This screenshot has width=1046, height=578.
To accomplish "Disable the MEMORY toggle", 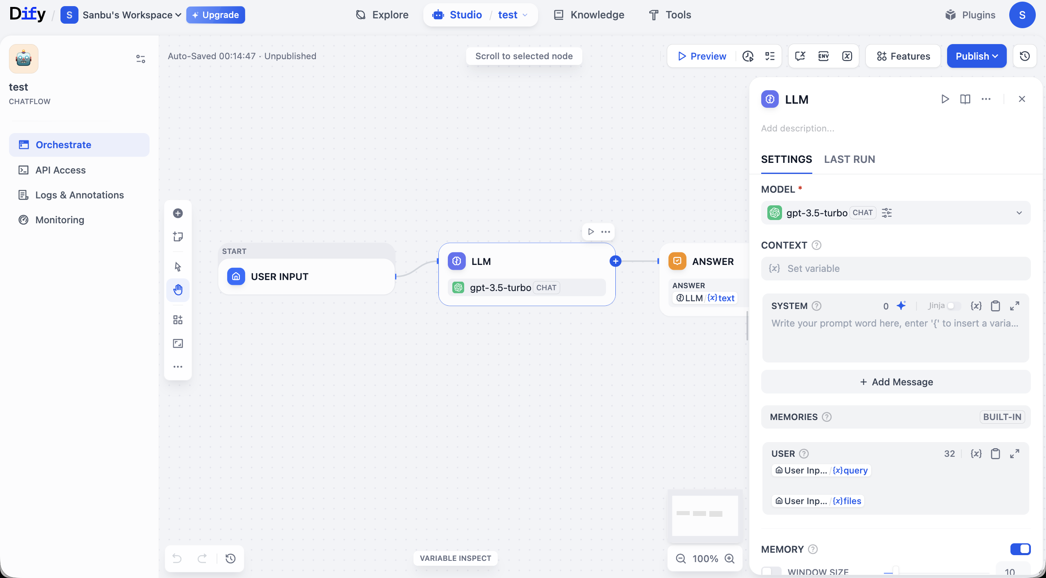I will pos(1020,549).
